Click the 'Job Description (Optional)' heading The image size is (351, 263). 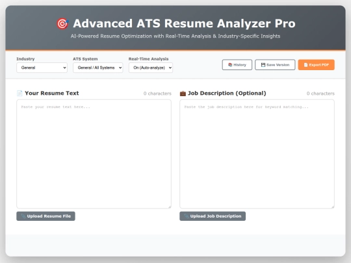227,94
